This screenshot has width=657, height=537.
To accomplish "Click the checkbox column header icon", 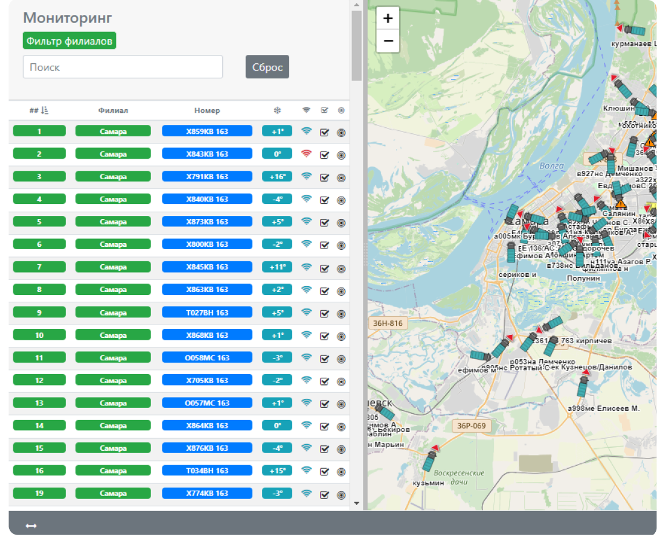I will coord(324,110).
